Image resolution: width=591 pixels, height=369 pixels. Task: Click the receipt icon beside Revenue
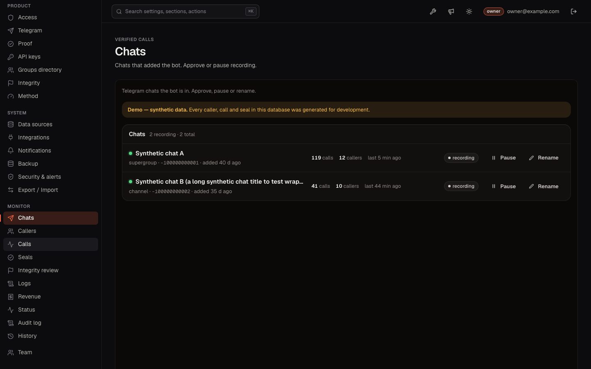pyautogui.click(x=11, y=297)
